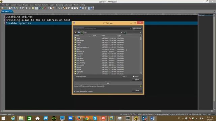
Task: Open the FTP account dropdown
Action: click(x=131, y=29)
